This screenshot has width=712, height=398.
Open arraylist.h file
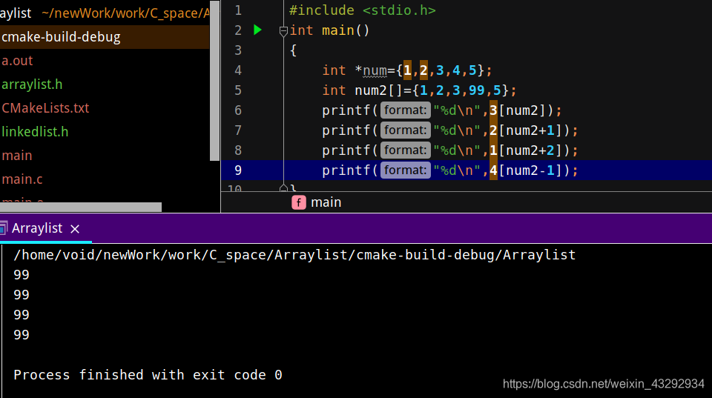(32, 84)
